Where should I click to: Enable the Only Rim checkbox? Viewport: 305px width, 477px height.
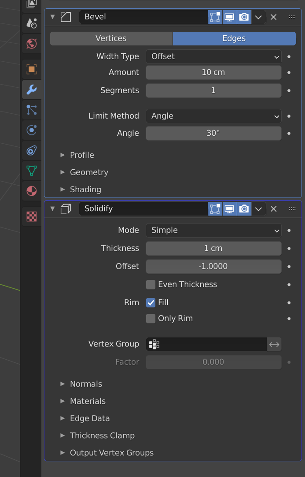(x=151, y=318)
